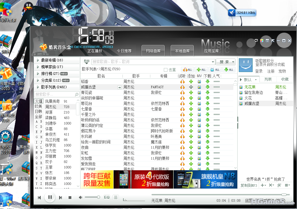Select artist 刘德华 in the list
This screenshot has width=297, height=209.
[60, 123]
